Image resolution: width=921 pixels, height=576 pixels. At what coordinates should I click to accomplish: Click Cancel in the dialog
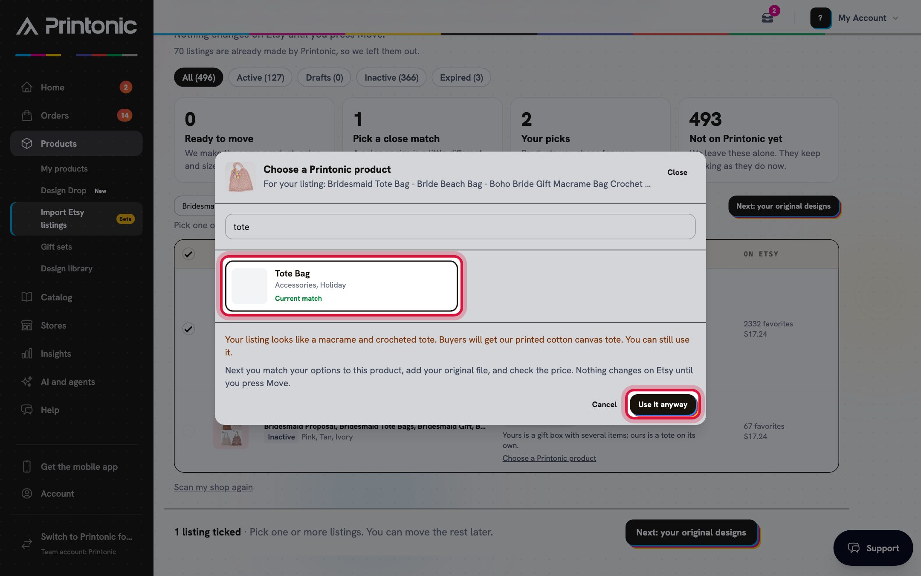604,404
